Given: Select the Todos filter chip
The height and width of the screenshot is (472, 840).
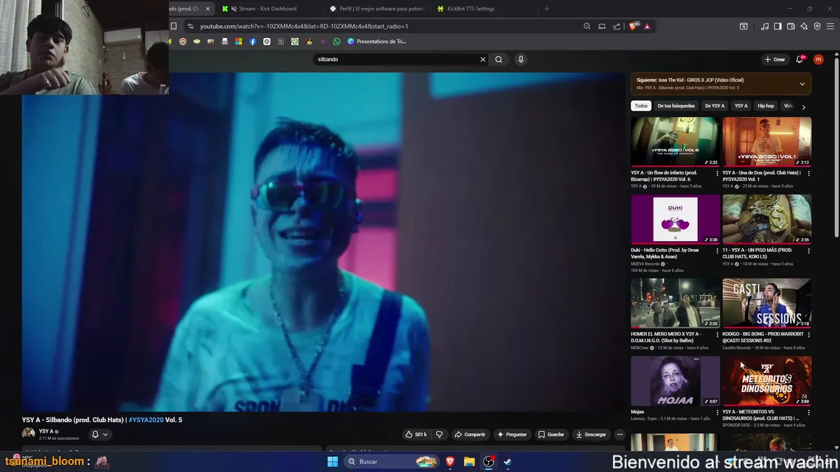Looking at the screenshot, I should click(x=641, y=106).
